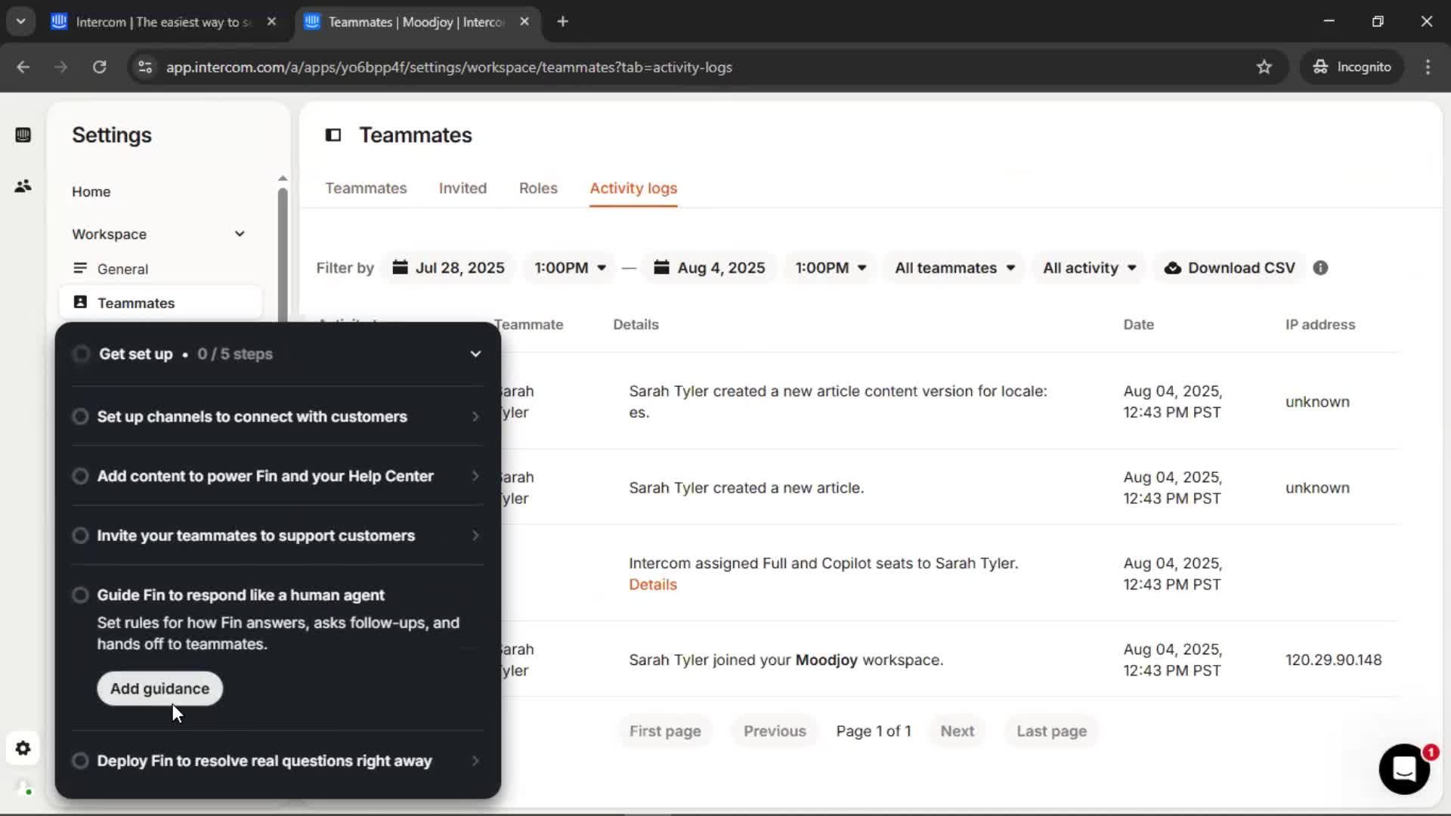This screenshot has height=816, width=1451.
Task: Click the General list icon in settings sidebar
Action: 80,268
